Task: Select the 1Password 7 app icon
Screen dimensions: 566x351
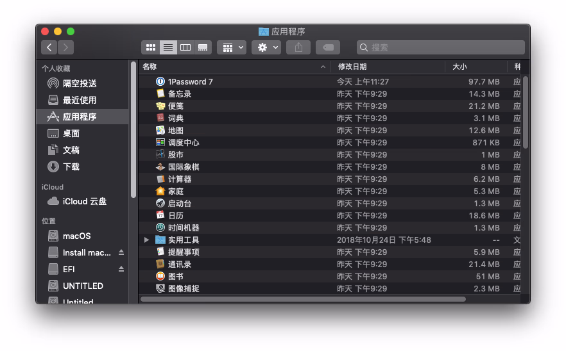Action: coord(160,82)
